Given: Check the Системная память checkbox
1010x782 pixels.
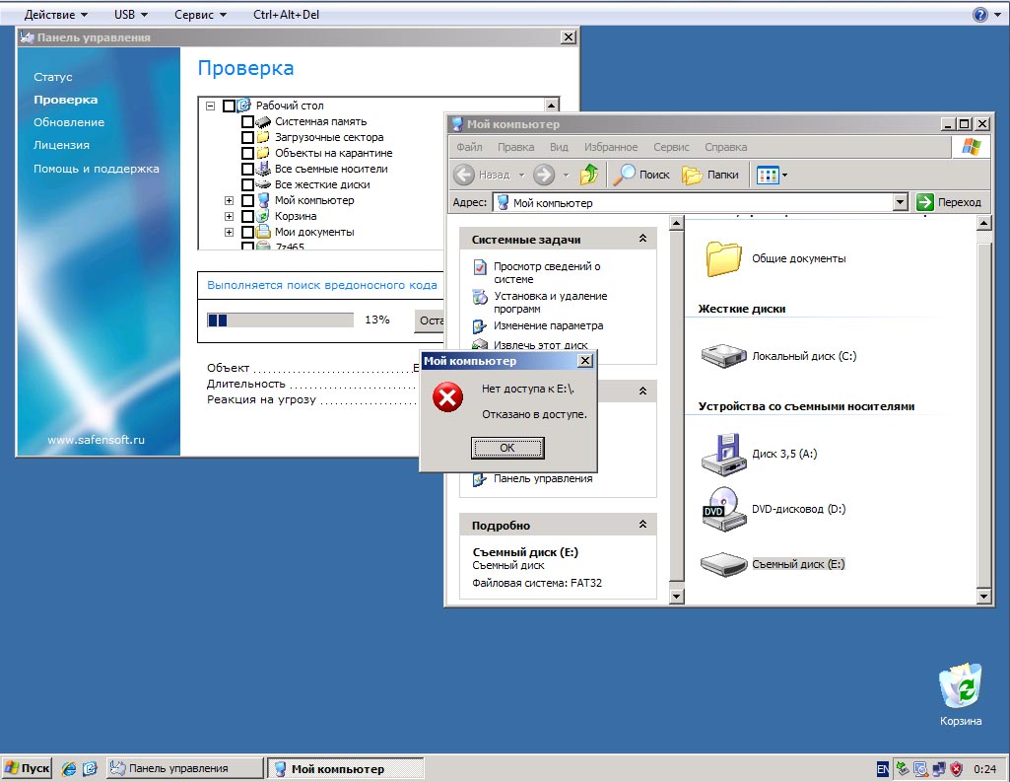Looking at the screenshot, I should click(x=247, y=121).
